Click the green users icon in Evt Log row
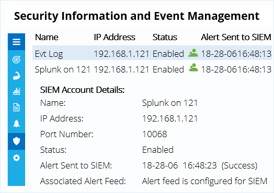The width and height of the screenshot is (274, 193). [x=193, y=53]
